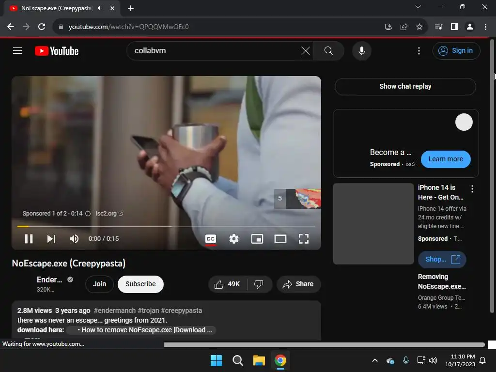Open tab search chevron
Image resolution: width=496 pixels, height=372 pixels.
[x=418, y=7]
